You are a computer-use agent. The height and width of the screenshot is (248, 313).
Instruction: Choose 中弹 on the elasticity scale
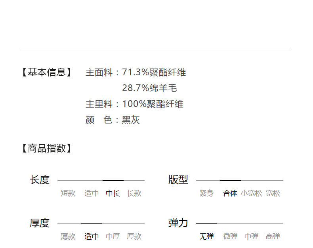pyautogui.click(x=252, y=237)
